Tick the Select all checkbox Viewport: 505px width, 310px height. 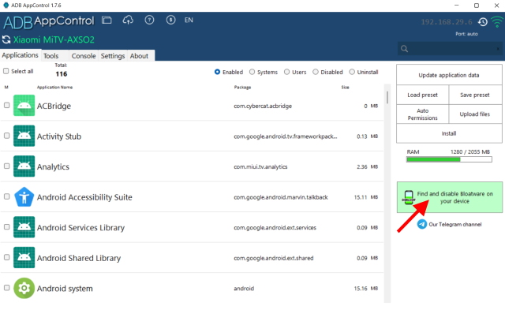6,71
